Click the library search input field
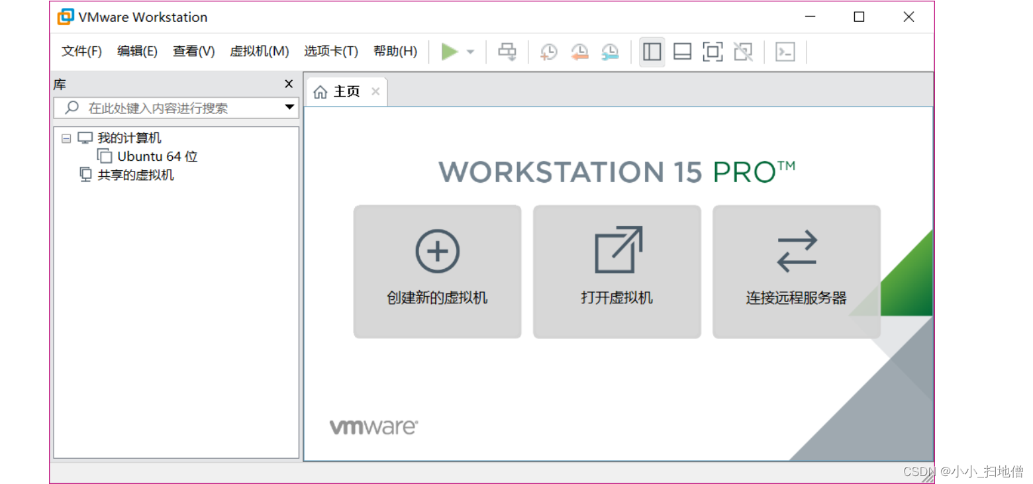Viewport: 1033px width, 484px height. [176, 108]
